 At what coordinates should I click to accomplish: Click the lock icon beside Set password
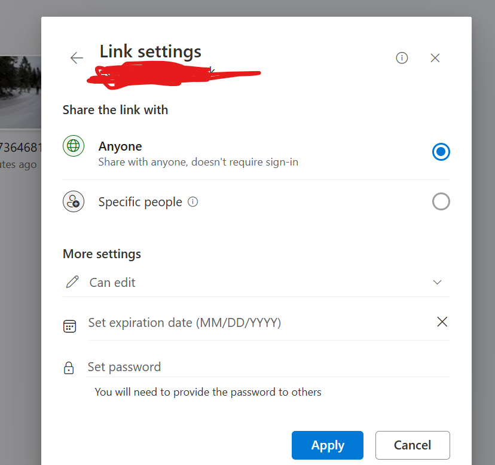69,368
